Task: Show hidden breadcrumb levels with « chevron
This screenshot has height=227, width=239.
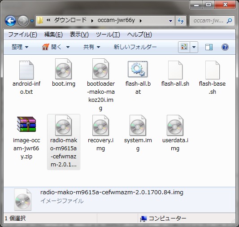Action: 48,20
